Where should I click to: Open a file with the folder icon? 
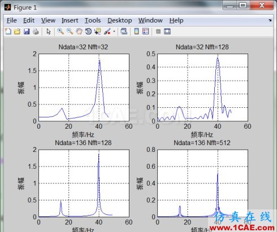[18, 32]
